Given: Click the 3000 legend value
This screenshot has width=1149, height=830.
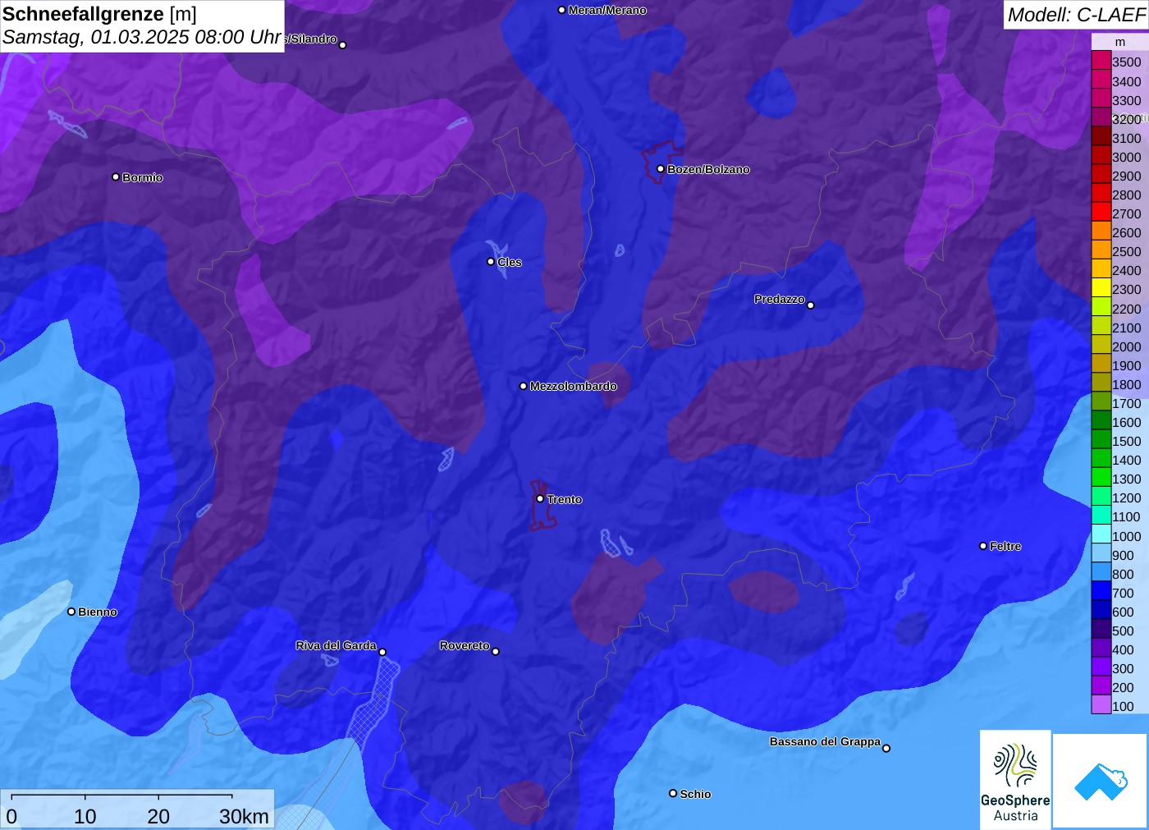Looking at the screenshot, I should tap(1126, 157).
